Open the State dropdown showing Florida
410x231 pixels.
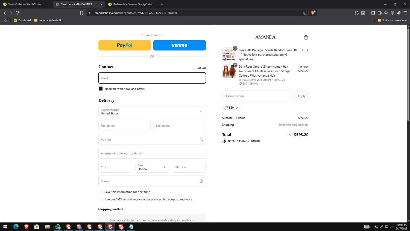click(x=152, y=167)
